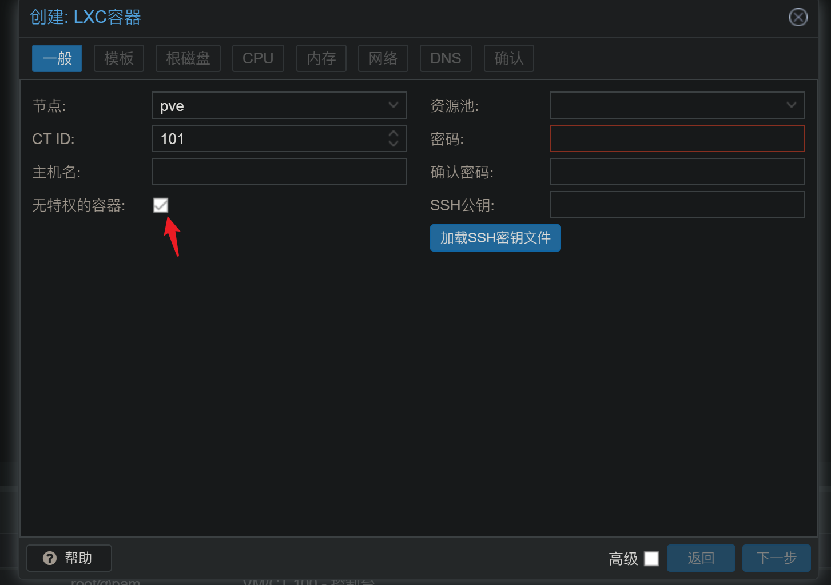Click the 帮助 help button
The image size is (831, 585).
69,558
